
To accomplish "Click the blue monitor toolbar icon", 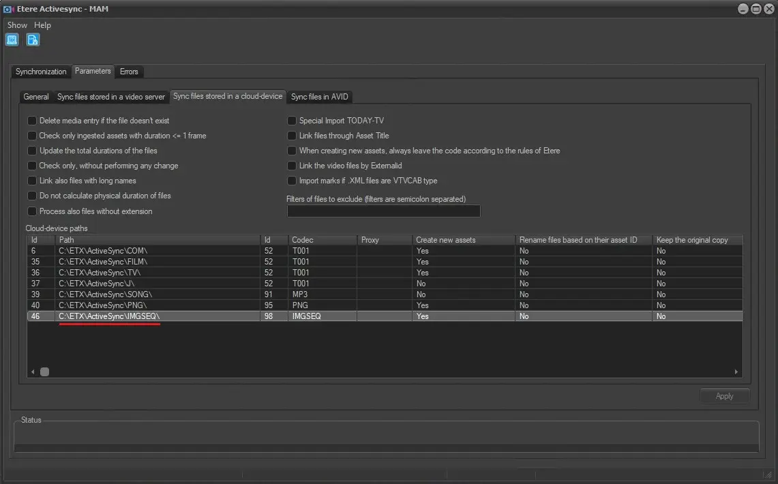I will (12, 40).
